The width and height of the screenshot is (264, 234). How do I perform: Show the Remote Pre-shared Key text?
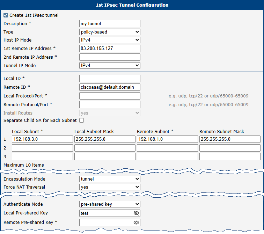coord(136,222)
